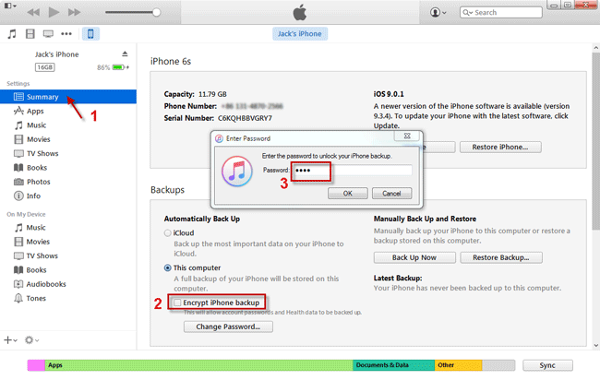
Task: Open the mini menu in top-left corner
Action: pyautogui.click(x=9, y=6)
